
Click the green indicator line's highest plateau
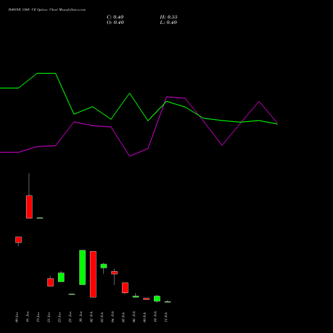click(x=46, y=73)
